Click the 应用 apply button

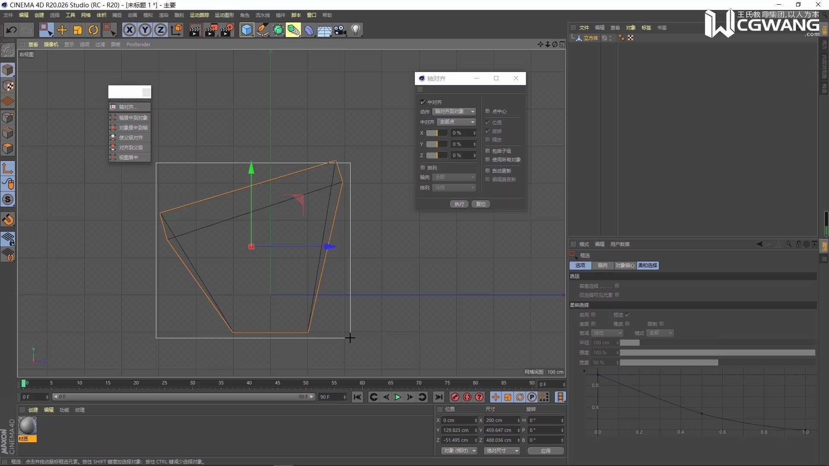[545, 450]
